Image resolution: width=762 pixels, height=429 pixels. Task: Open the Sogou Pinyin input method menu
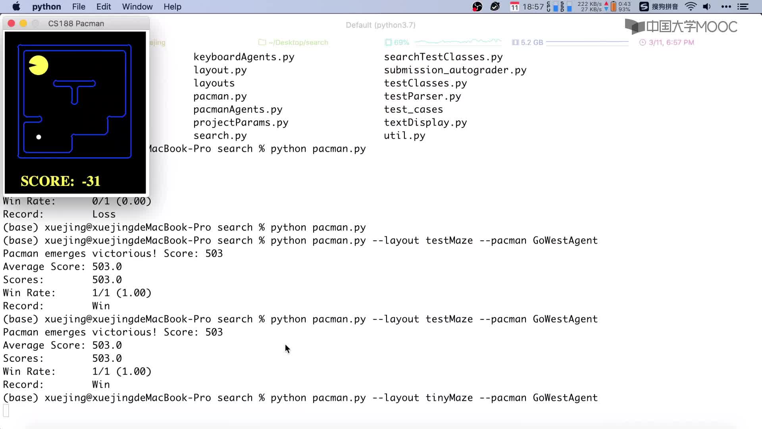[659, 7]
